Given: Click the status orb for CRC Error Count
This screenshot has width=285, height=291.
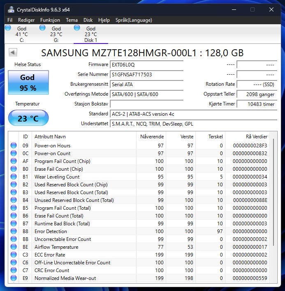Looking at the screenshot, I should (14, 270).
